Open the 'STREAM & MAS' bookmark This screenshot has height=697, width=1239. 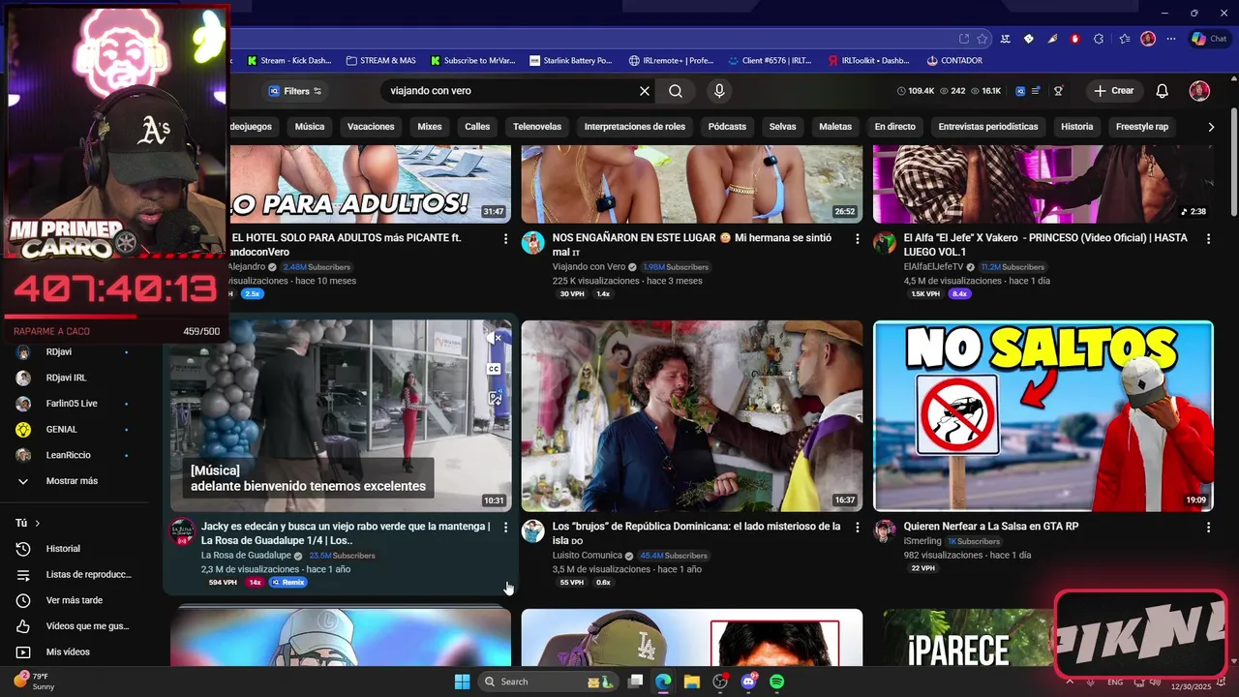[x=380, y=60]
